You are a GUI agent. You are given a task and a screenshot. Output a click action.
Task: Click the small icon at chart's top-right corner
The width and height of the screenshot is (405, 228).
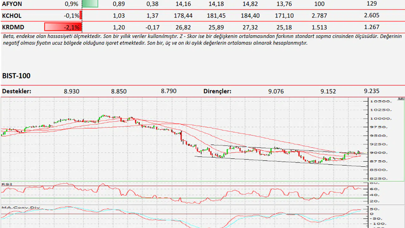401,99
